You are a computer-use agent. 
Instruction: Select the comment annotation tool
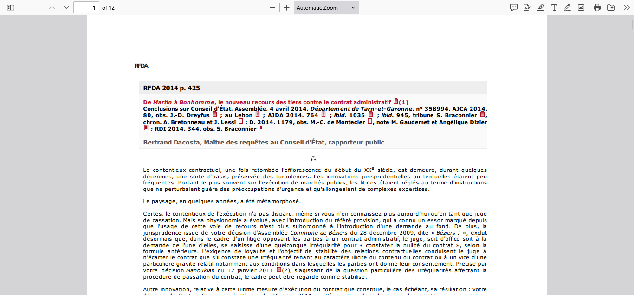pyautogui.click(x=514, y=7)
